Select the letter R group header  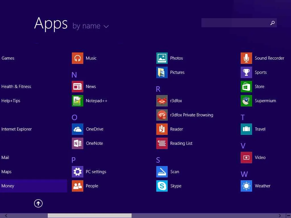tap(158, 89)
